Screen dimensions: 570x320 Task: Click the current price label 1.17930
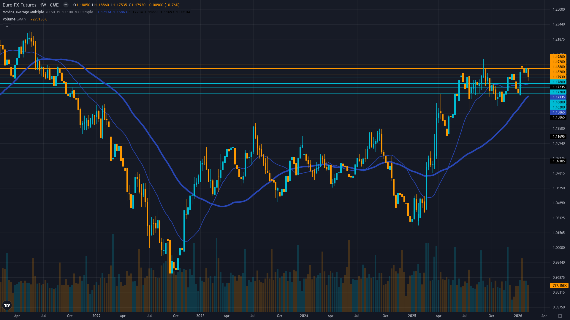coord(558,77)
